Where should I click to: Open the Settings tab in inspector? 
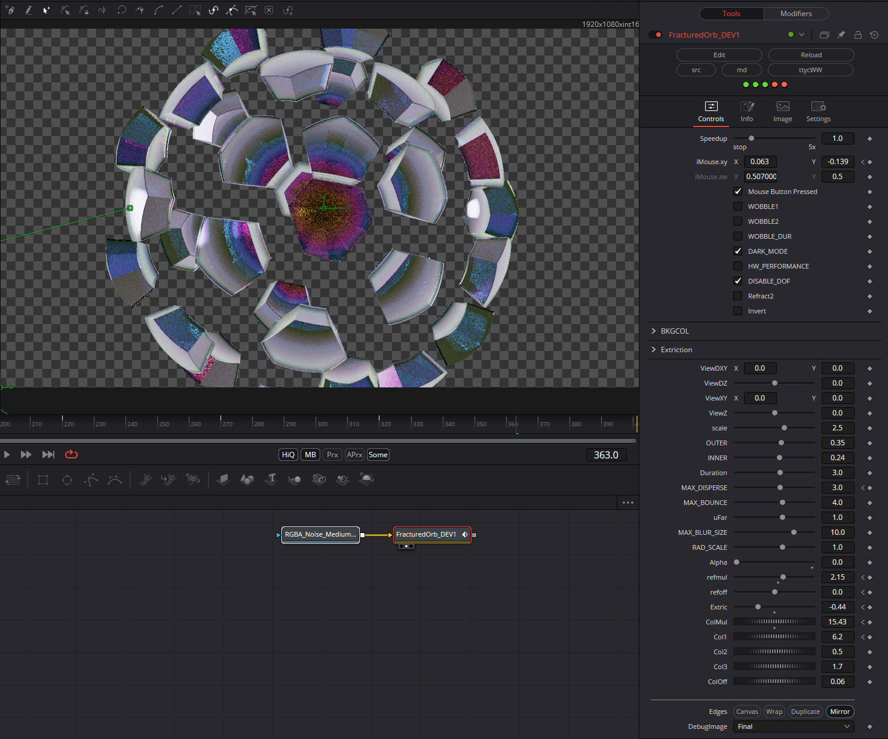tap(818, 111)
